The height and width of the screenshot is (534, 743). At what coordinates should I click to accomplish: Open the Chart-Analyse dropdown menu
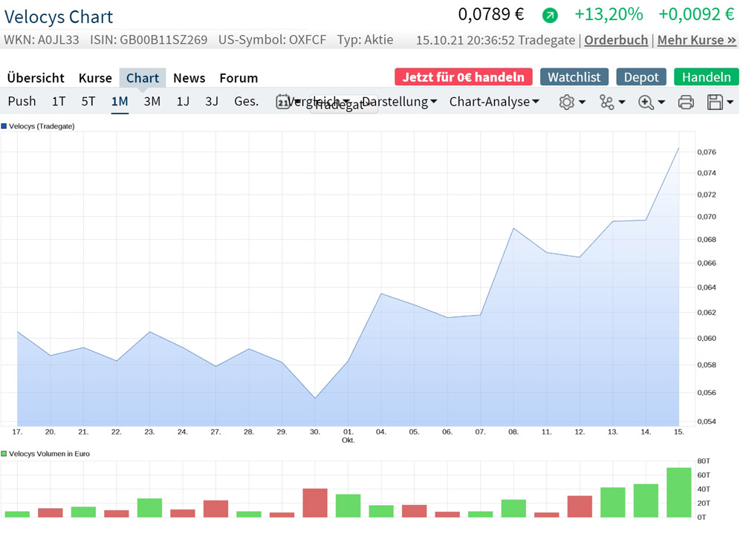click(494, 102)
